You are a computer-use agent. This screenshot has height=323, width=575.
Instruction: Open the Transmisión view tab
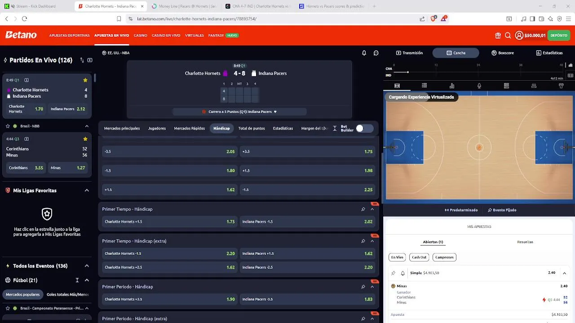[x=409, y=53]
